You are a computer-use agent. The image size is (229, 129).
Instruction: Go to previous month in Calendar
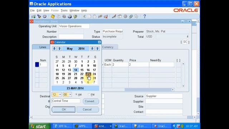[54, 49]
